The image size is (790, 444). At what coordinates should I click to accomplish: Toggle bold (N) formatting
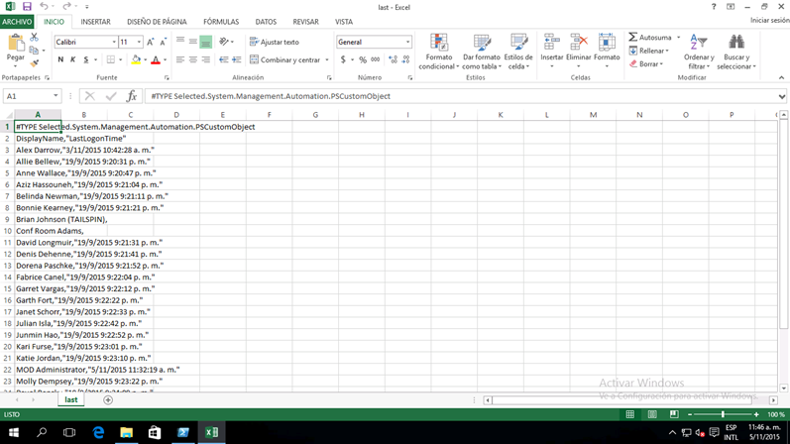[x=60, y=60]
